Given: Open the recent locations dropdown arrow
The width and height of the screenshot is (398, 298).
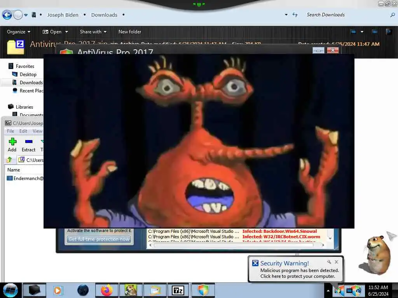Looking at the screenshot, I should [26, 15].
